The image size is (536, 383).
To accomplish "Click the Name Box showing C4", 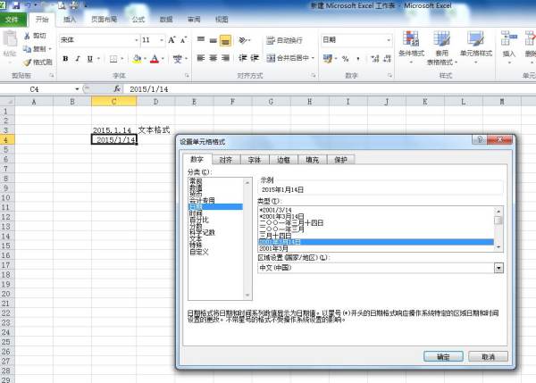I will coord(45,89).
